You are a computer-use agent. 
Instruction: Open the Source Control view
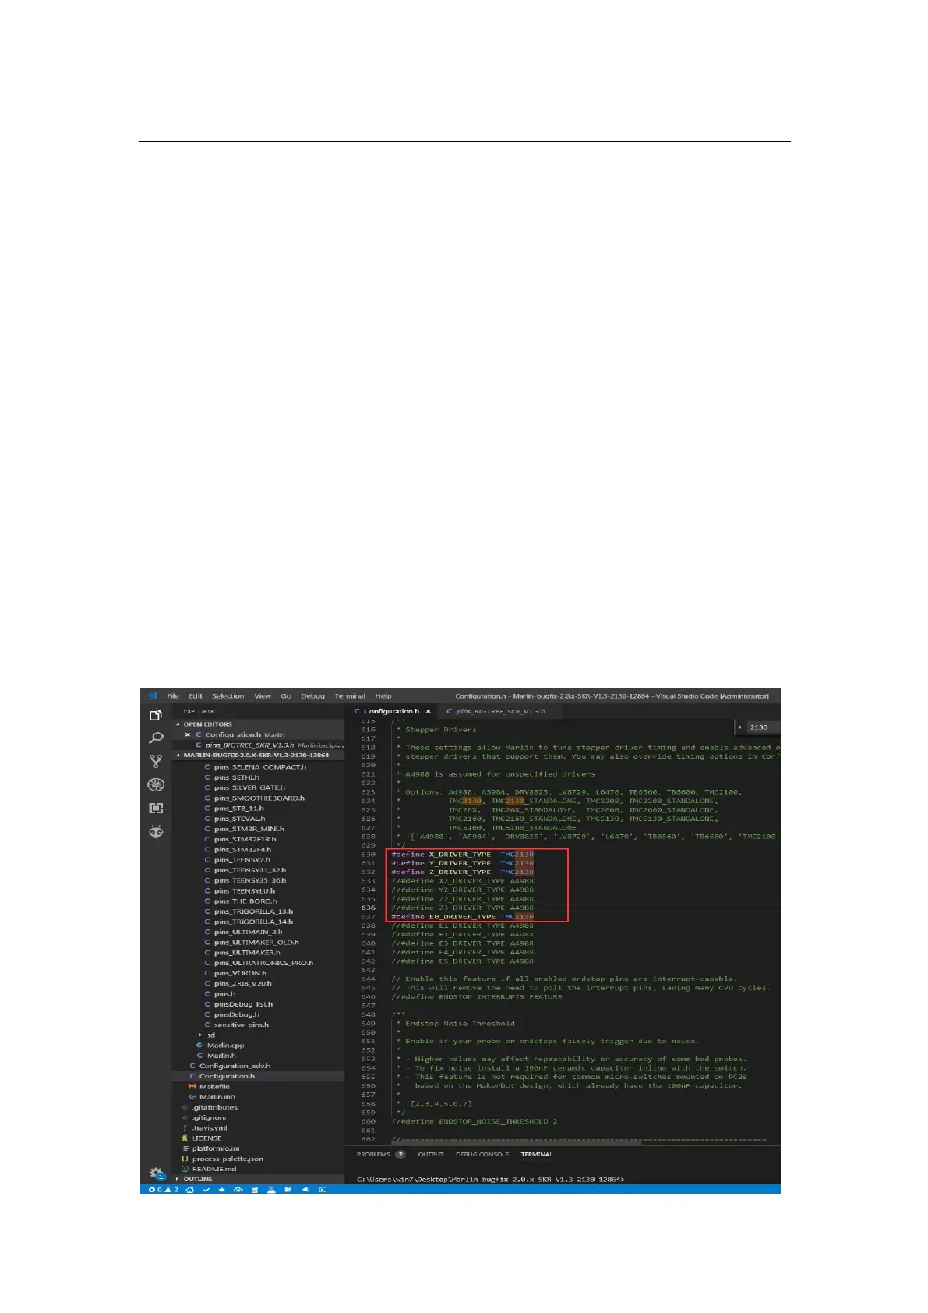[156, 762]
